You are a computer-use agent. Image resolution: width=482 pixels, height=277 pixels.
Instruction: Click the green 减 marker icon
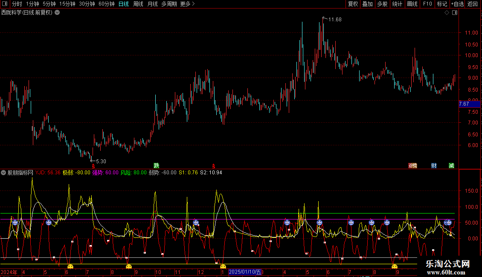click(x=451, y=165)
